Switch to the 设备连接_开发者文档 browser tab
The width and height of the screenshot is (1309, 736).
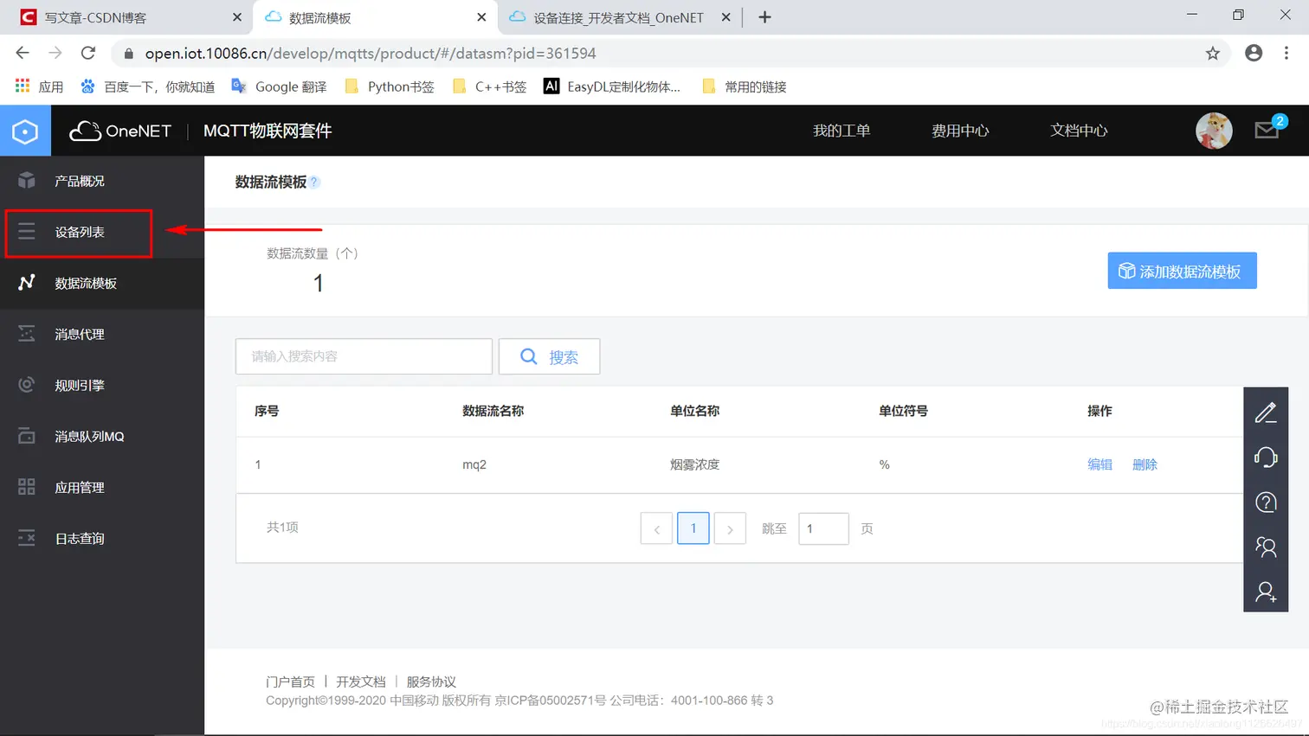618,17
